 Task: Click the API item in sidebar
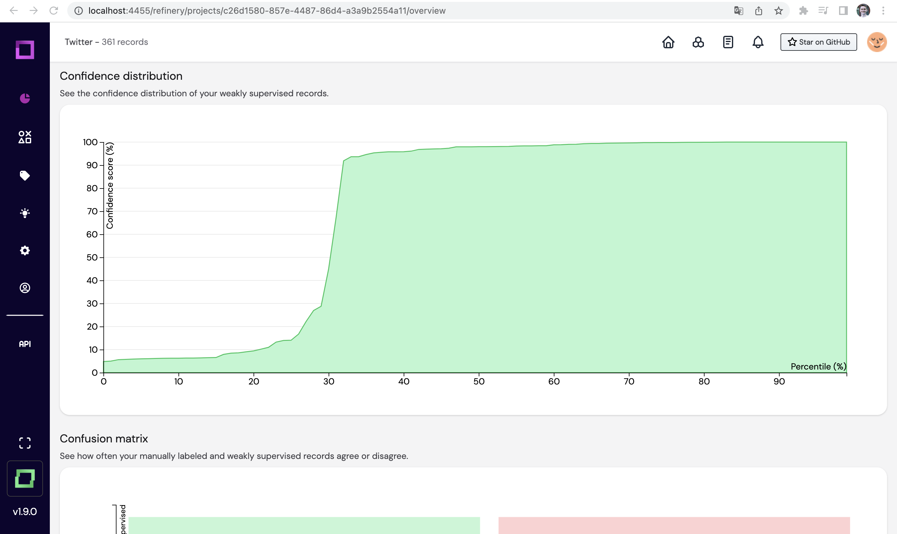pyautogui.click(x=25, y=344)
